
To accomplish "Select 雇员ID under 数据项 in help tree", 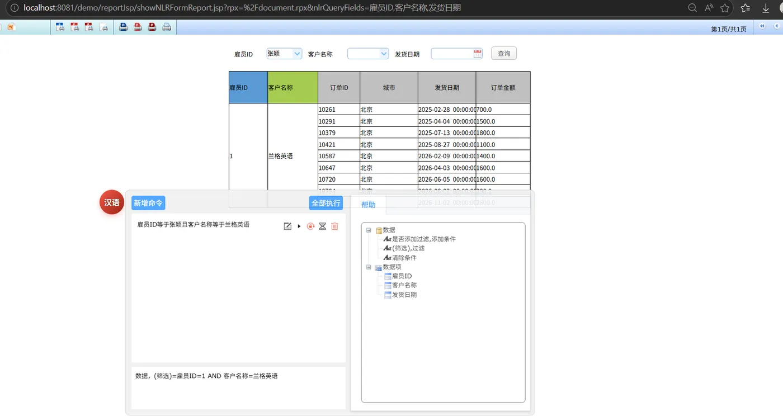I will click(x=402, y=276).
